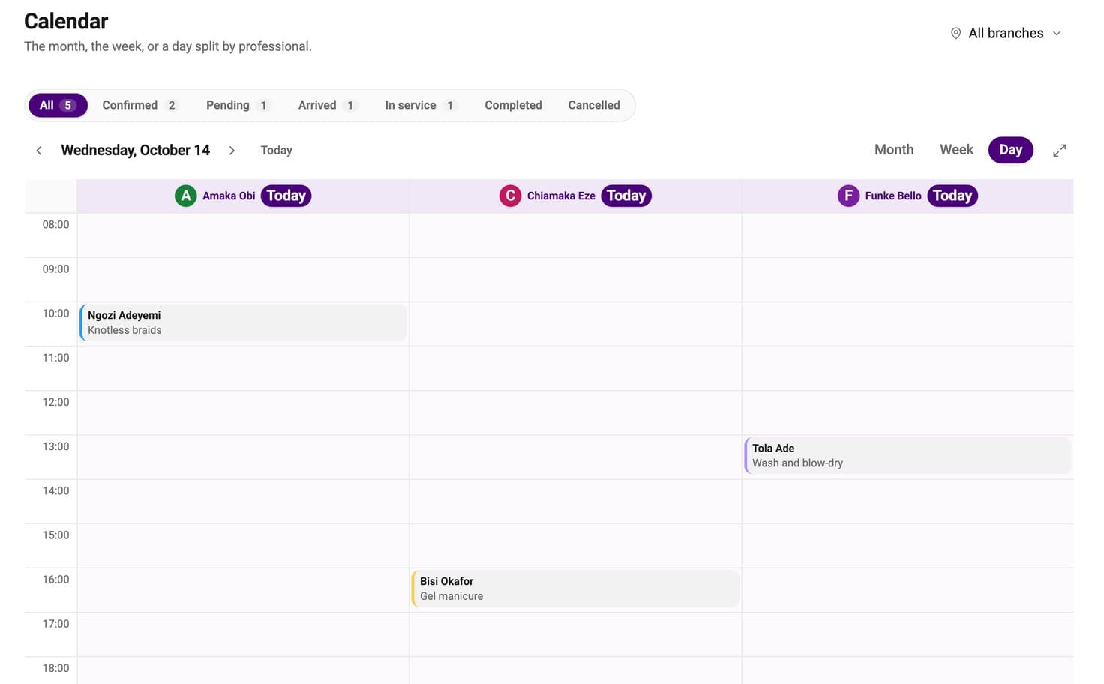Image resolution: width=1104 pixels, height=684 pixels.
Task: Click the location pin icon
Action: (955, 33)
